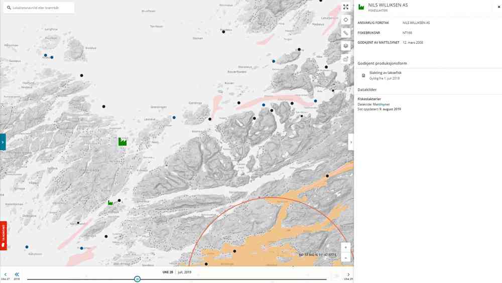The image size is (502, 283).
Task: Toggle fullscreen map view
Action: coord(345,7)
